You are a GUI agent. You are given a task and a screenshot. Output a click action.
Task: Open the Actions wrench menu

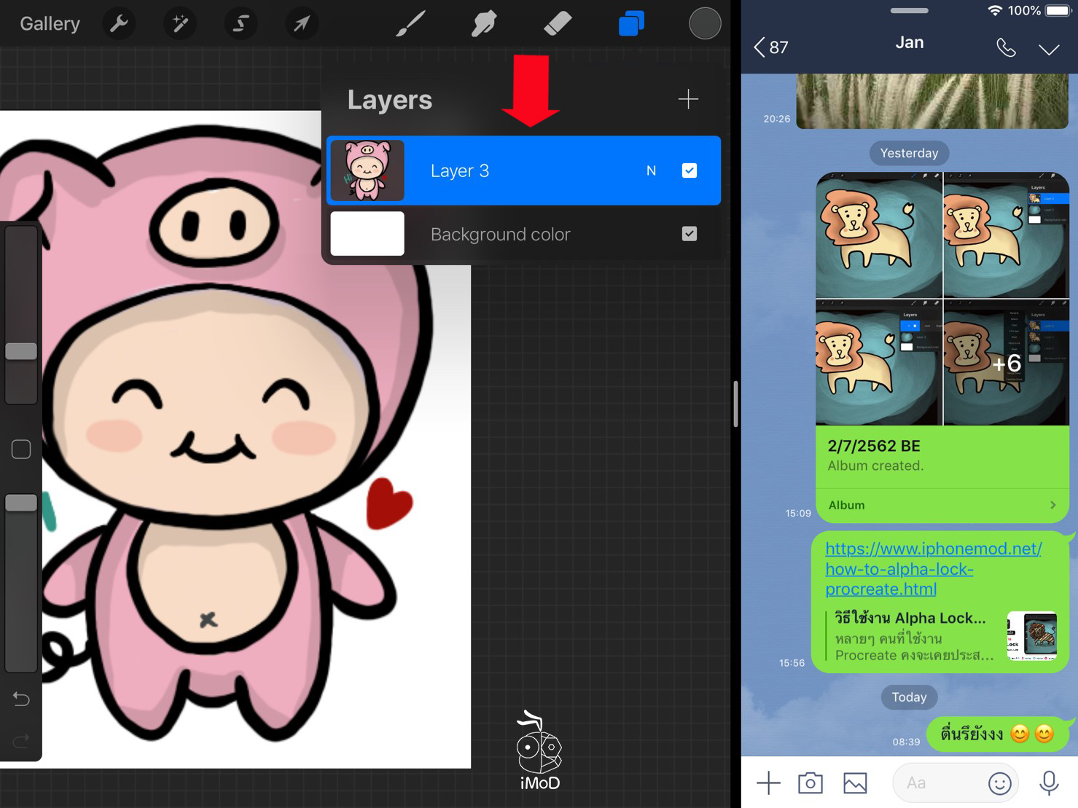119,24
